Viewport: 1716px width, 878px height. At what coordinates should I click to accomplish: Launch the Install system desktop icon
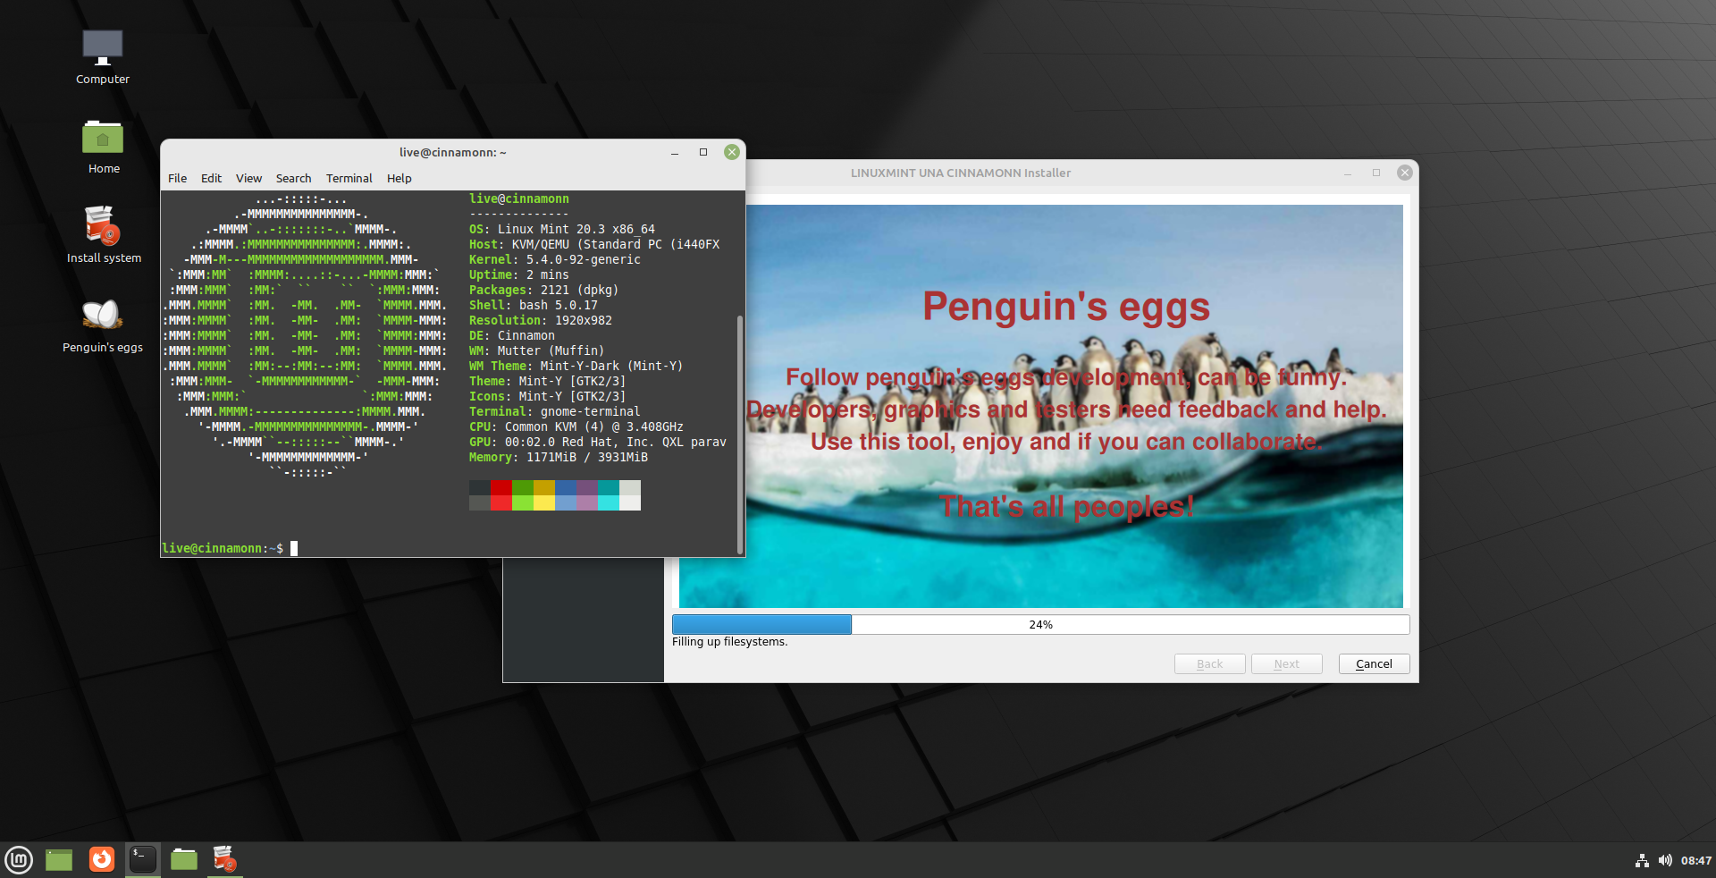(104, 235)
